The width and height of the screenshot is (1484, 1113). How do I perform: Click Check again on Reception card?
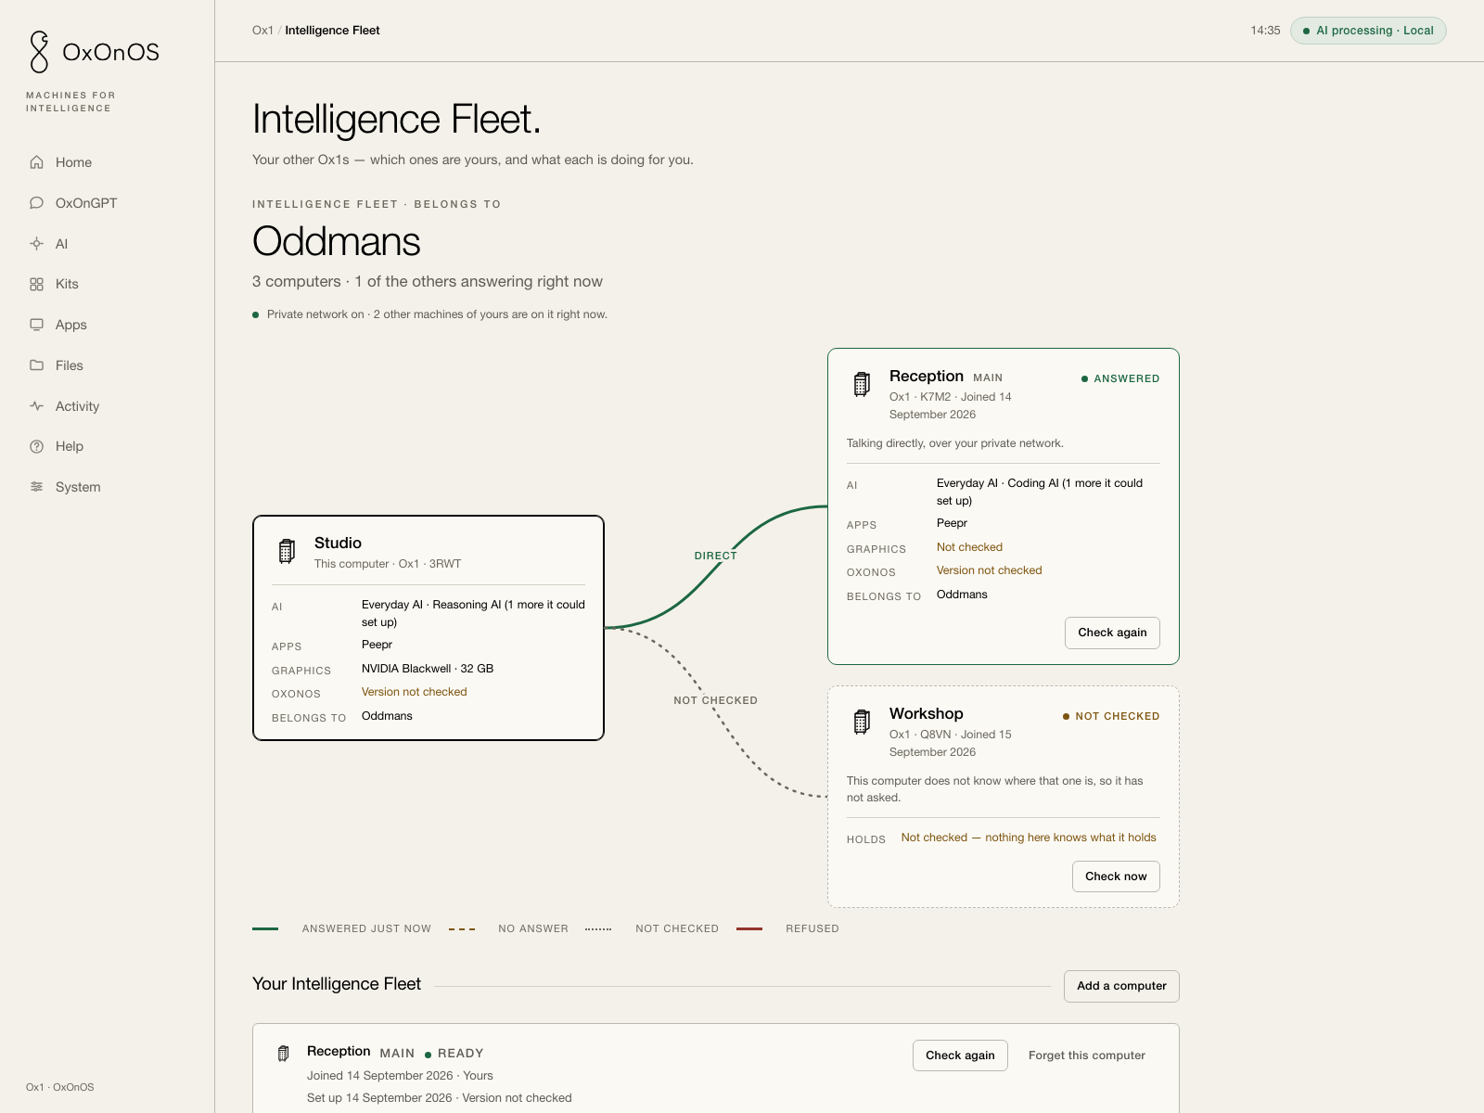(1112, 633)
